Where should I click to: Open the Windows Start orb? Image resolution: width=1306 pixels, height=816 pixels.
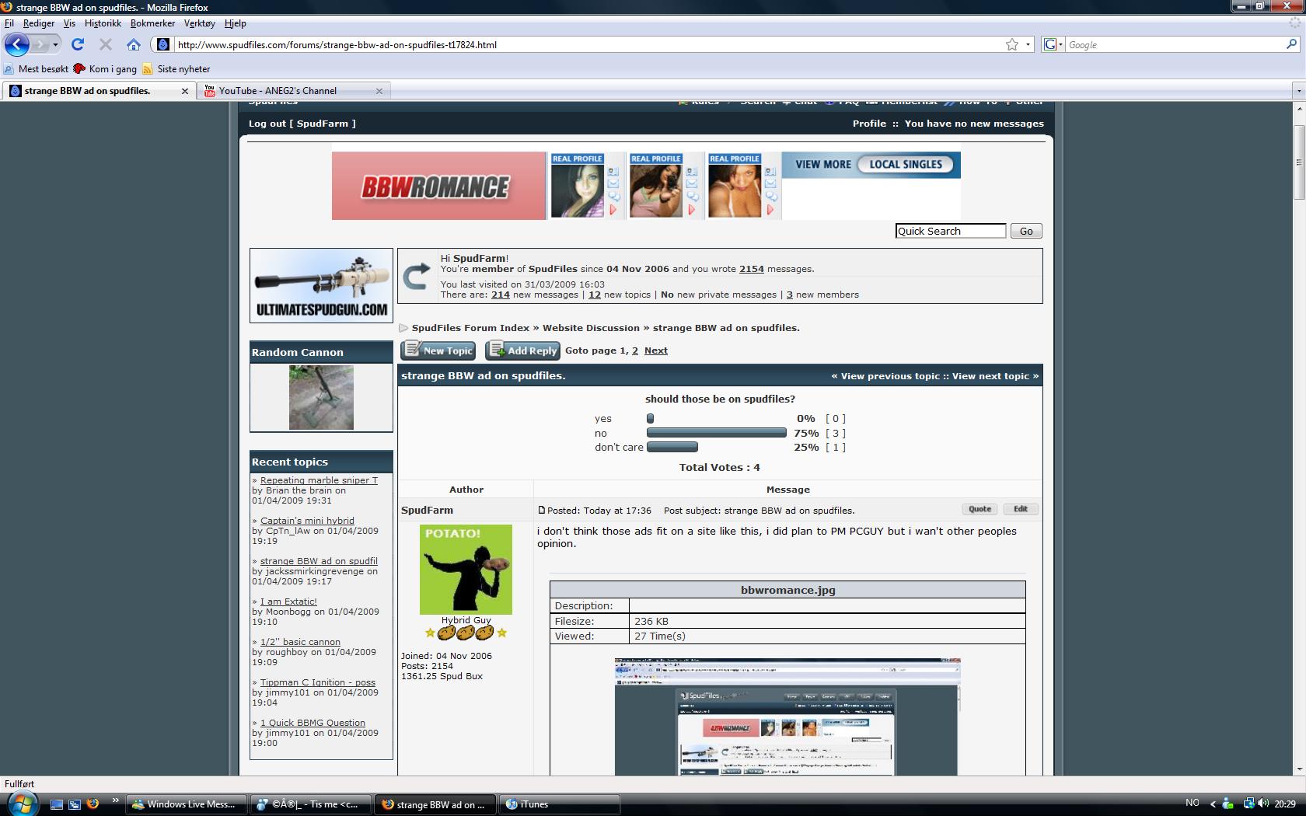pos(21,804)
